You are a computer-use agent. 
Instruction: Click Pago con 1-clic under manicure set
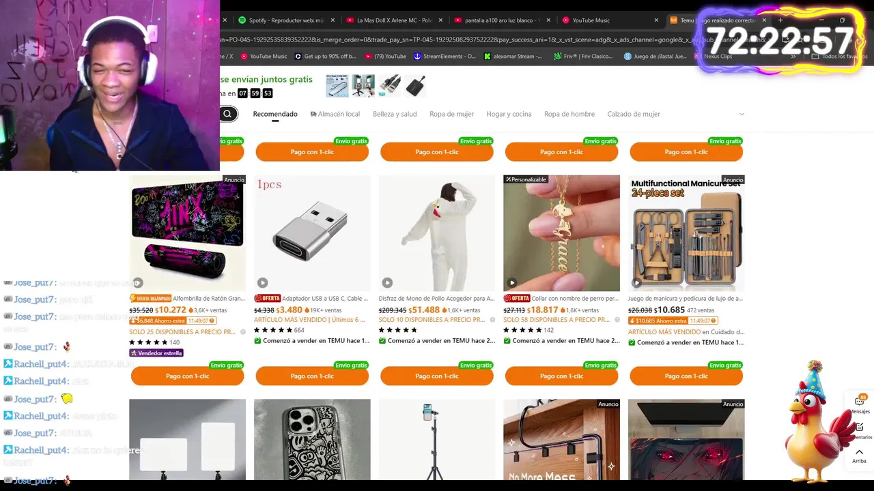[x=686, y=376]
